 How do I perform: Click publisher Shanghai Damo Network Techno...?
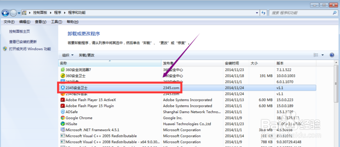coord(192,112)
